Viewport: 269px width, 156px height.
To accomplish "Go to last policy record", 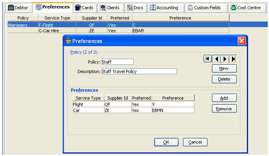I will (x=233, y=59).
